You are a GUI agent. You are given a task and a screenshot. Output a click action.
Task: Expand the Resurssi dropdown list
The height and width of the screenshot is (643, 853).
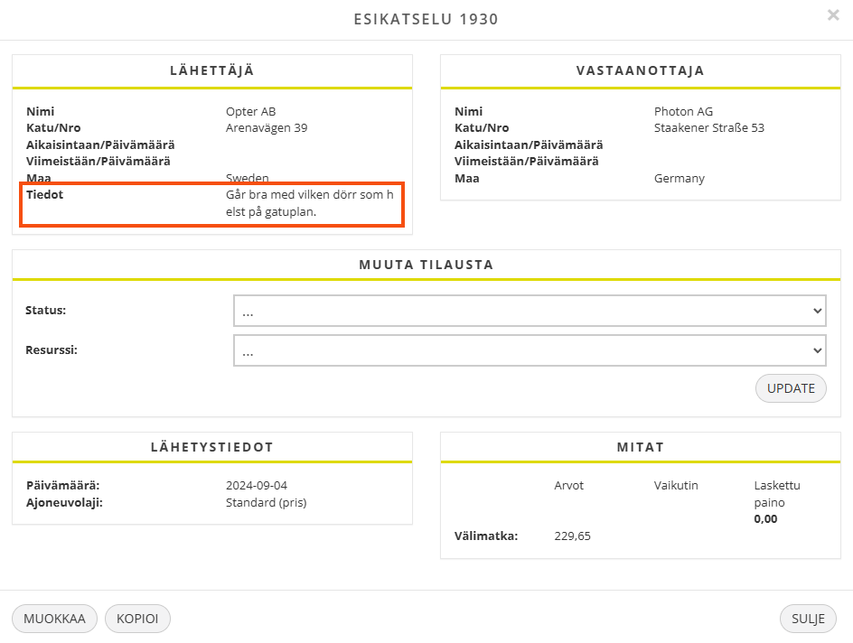point(530,350)
